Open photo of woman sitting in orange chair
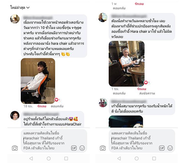This screenshot has width=185, height=163. [x=38, y=81]
